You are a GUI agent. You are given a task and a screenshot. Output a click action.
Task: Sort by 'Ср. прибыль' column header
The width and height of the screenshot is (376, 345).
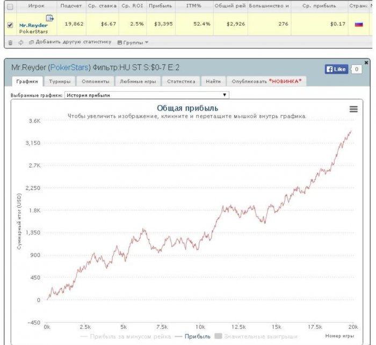(x=319, y=6)
